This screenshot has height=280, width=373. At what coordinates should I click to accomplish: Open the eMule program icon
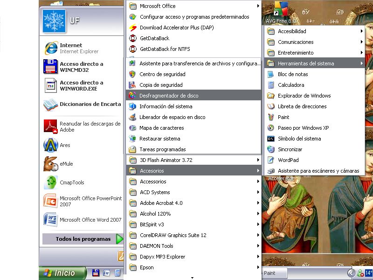point(50,164)
